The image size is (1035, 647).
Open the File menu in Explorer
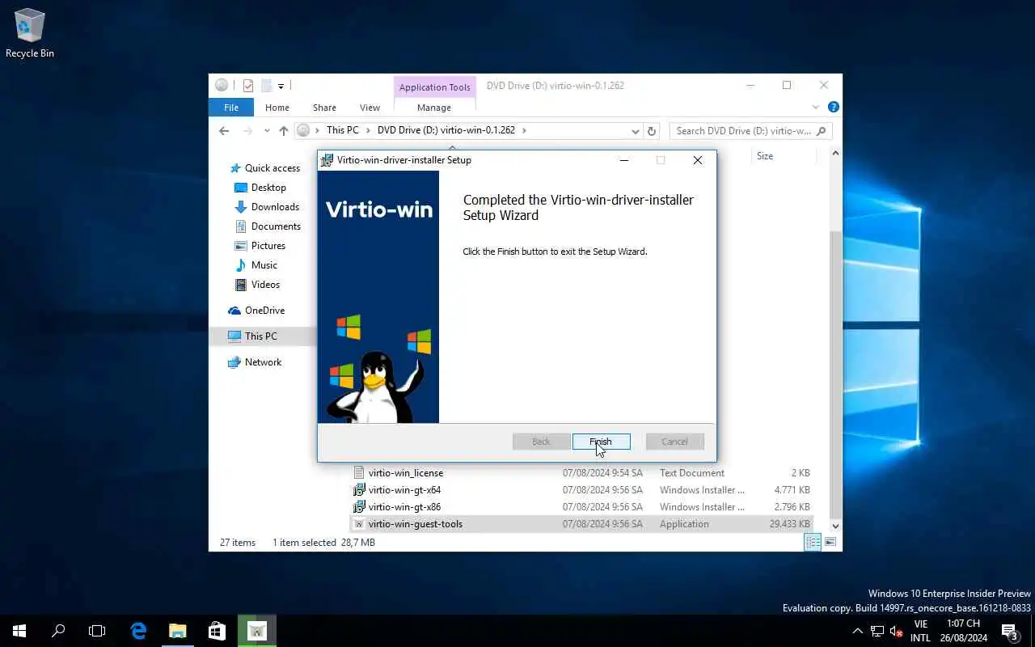[231, 108]
